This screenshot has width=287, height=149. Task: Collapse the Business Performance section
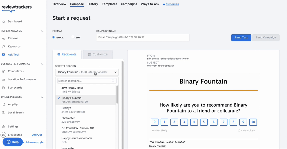point(42,64)
